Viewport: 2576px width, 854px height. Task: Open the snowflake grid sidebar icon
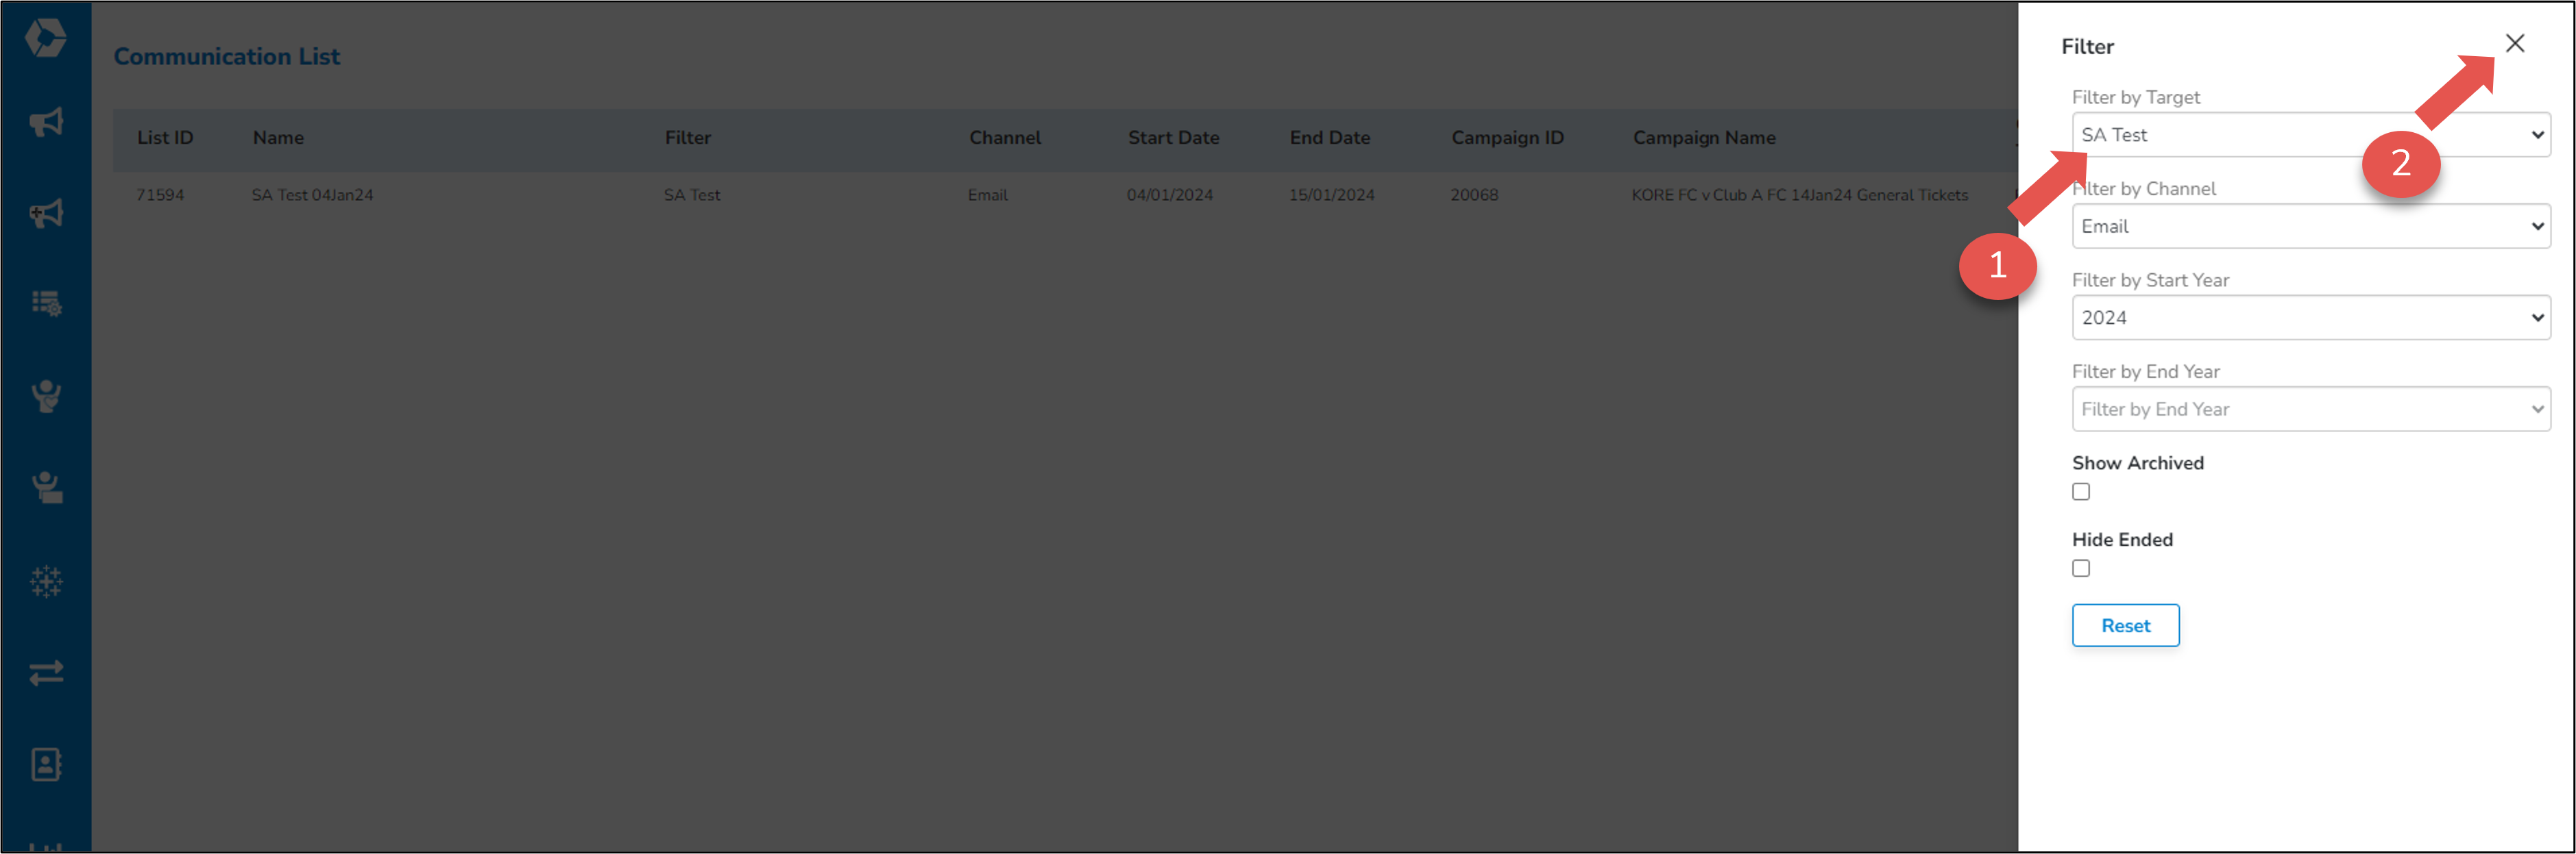tap(46, 581)
